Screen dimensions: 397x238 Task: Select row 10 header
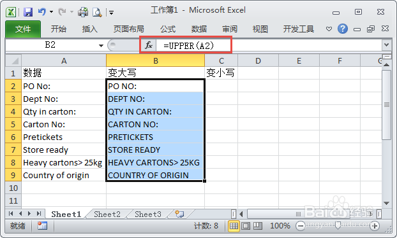click(13, 188)
